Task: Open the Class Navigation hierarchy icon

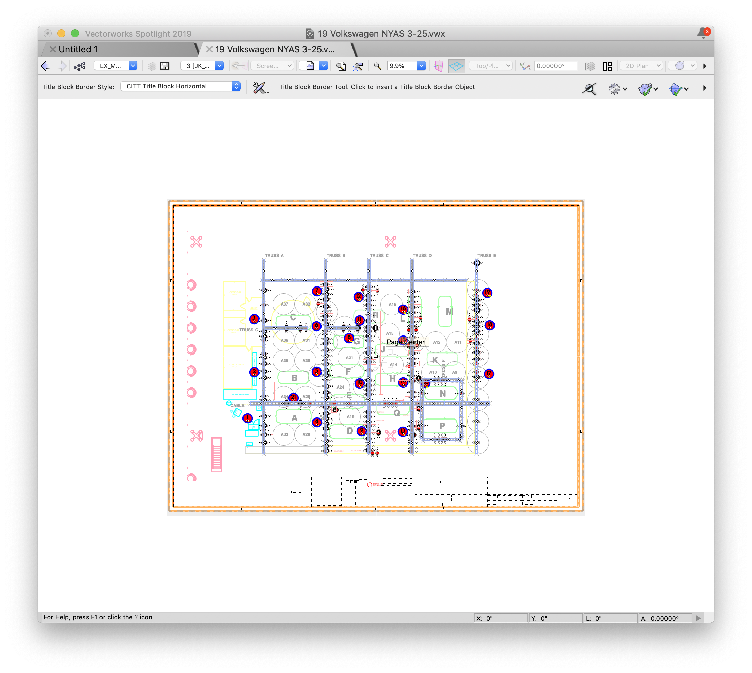Action: point(79,66)
